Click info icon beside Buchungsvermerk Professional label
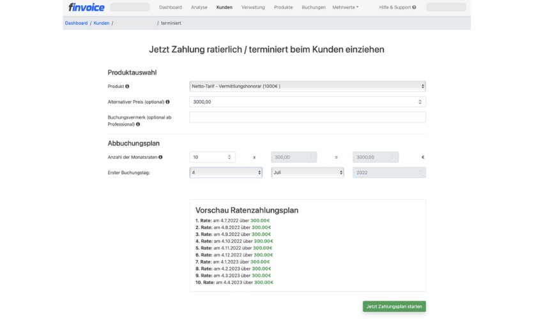The height and width of the screenshot is (319, 534). (x=138, y=124)
